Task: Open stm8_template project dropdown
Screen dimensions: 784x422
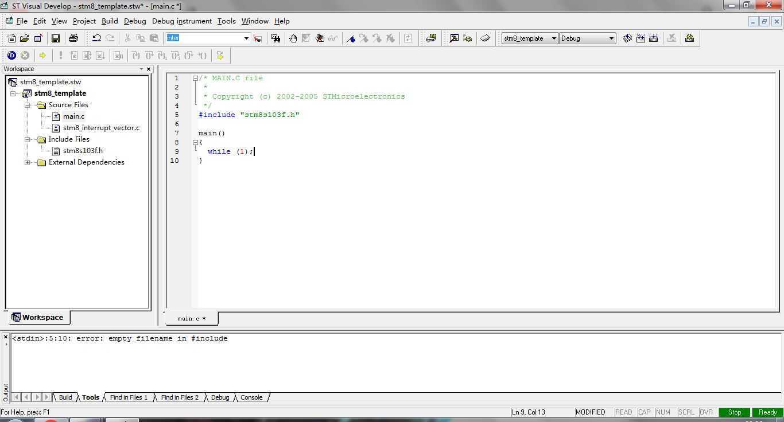Action: pyautogui.click(x=554, y=38)
